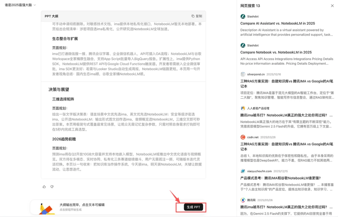Click the 2025/10/16 date beside silverpond.cn

(x=273, y=74)
